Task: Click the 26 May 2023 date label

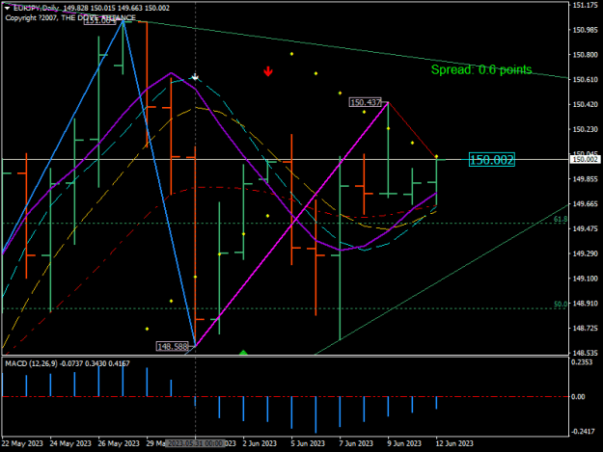Action: point(119,443)
